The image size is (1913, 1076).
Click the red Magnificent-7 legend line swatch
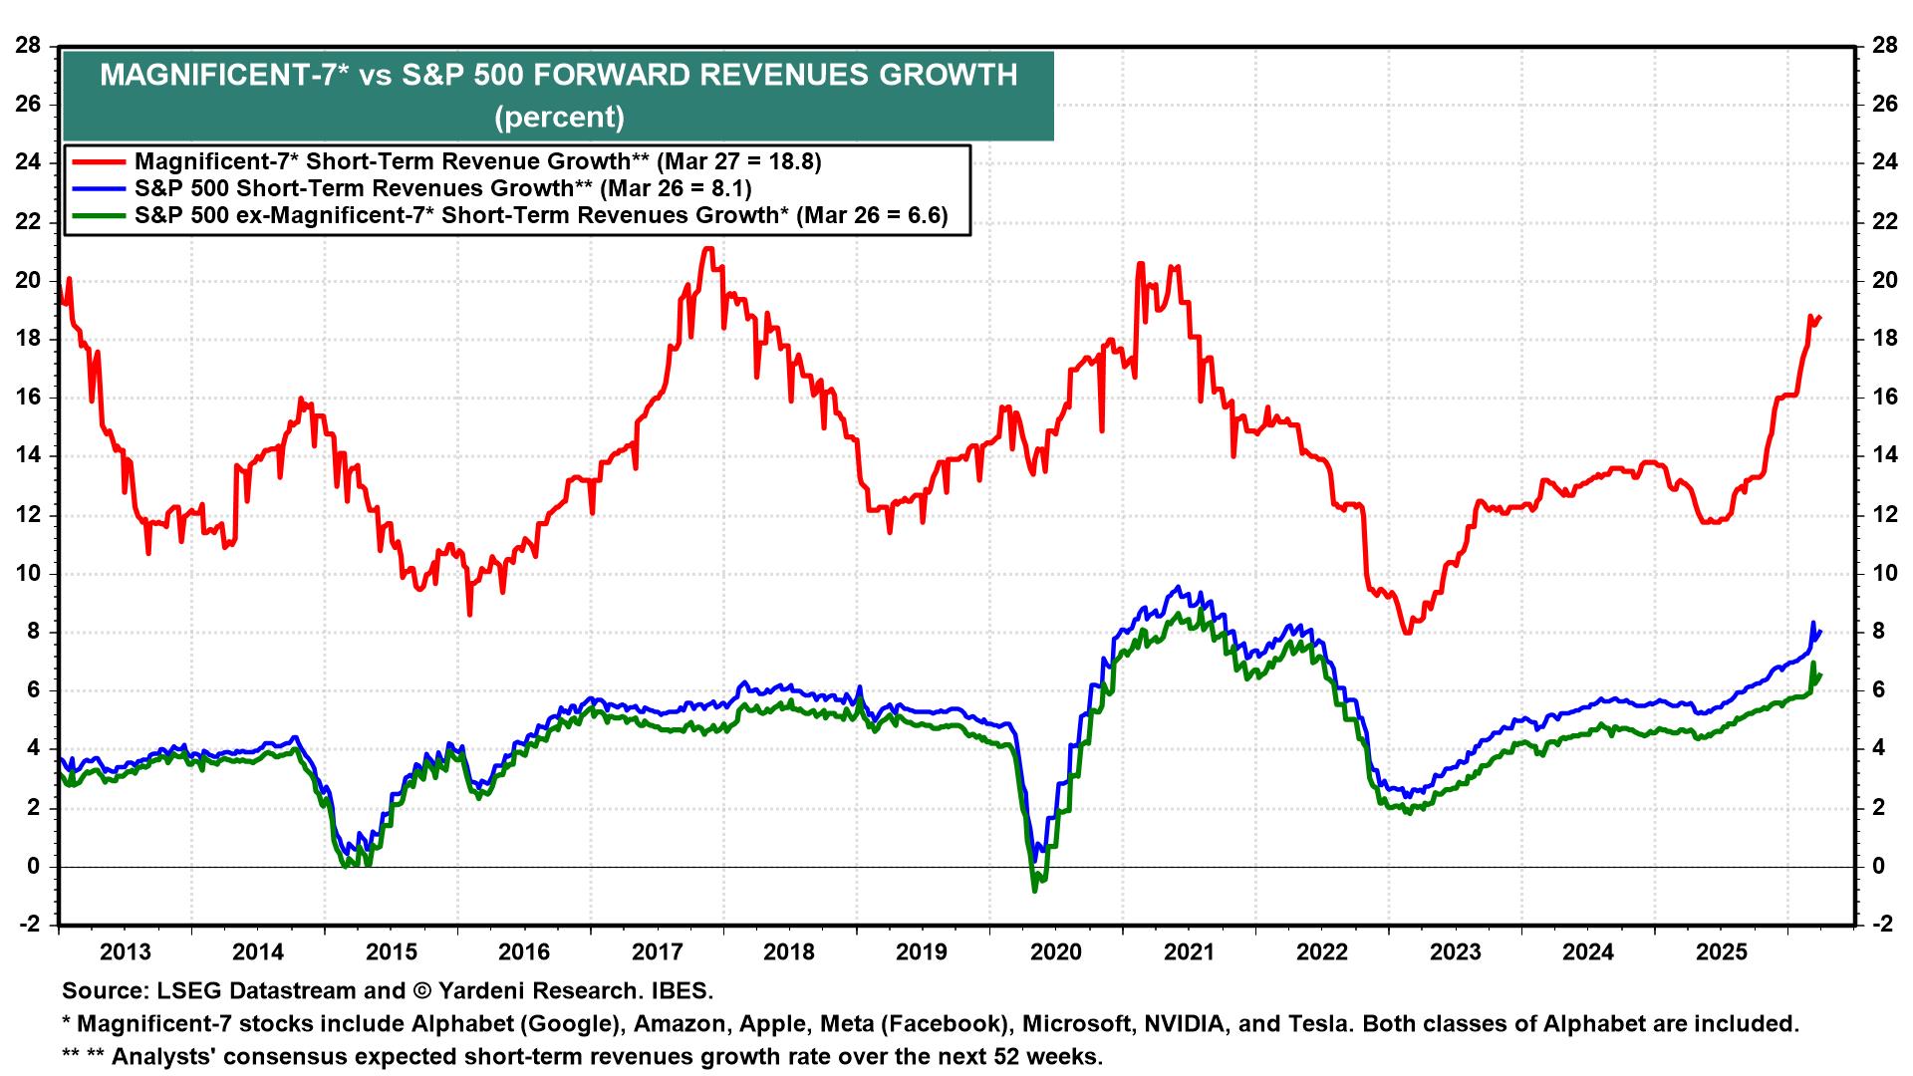(98, 162)
